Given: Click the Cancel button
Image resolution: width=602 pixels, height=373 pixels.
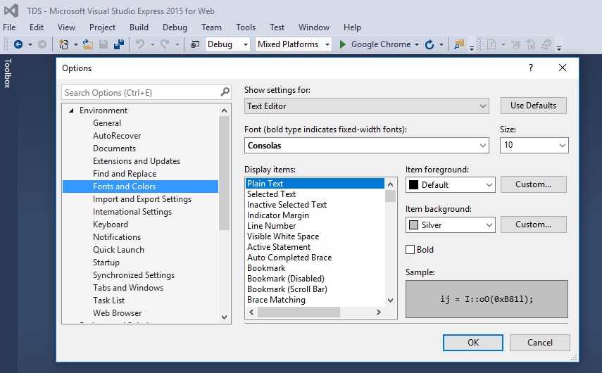Looking at the screenshot, I should [540, 343].
